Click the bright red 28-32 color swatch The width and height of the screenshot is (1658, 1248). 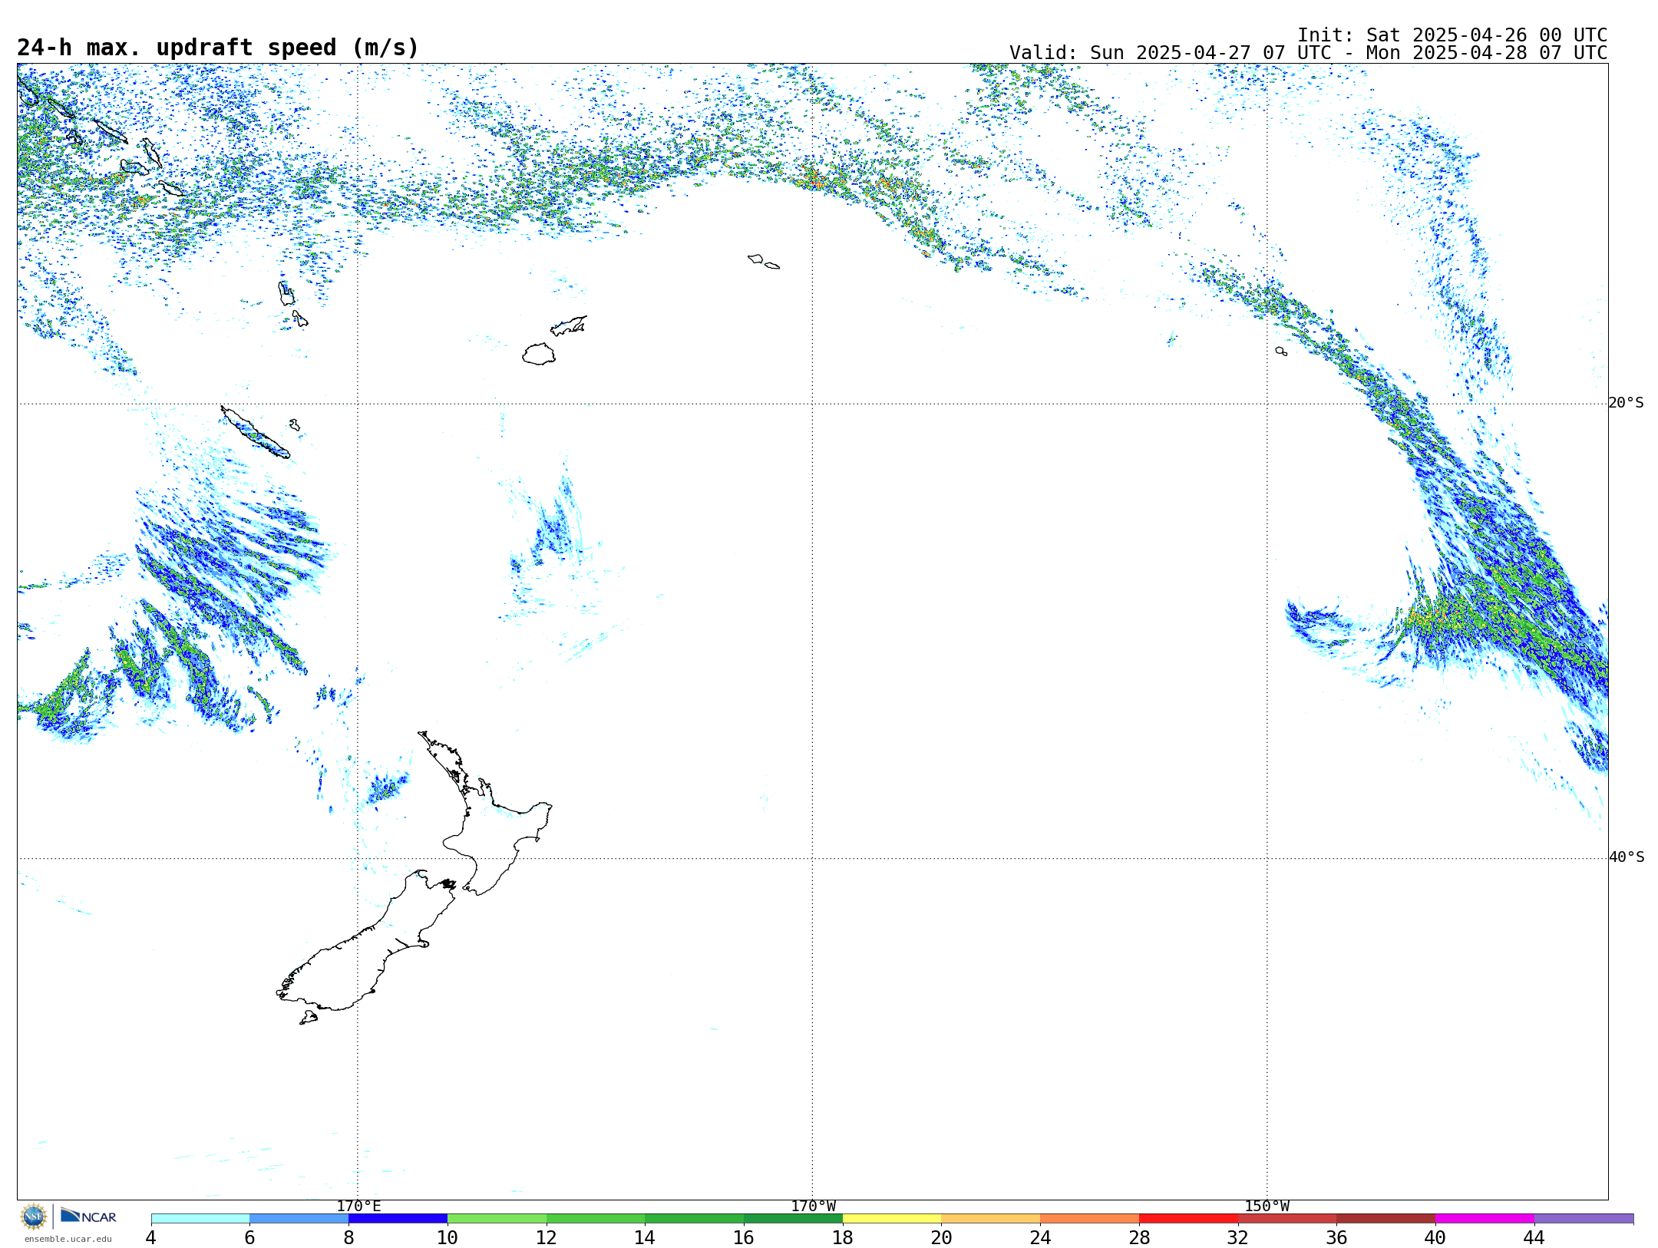[x=1188, y=1219]
